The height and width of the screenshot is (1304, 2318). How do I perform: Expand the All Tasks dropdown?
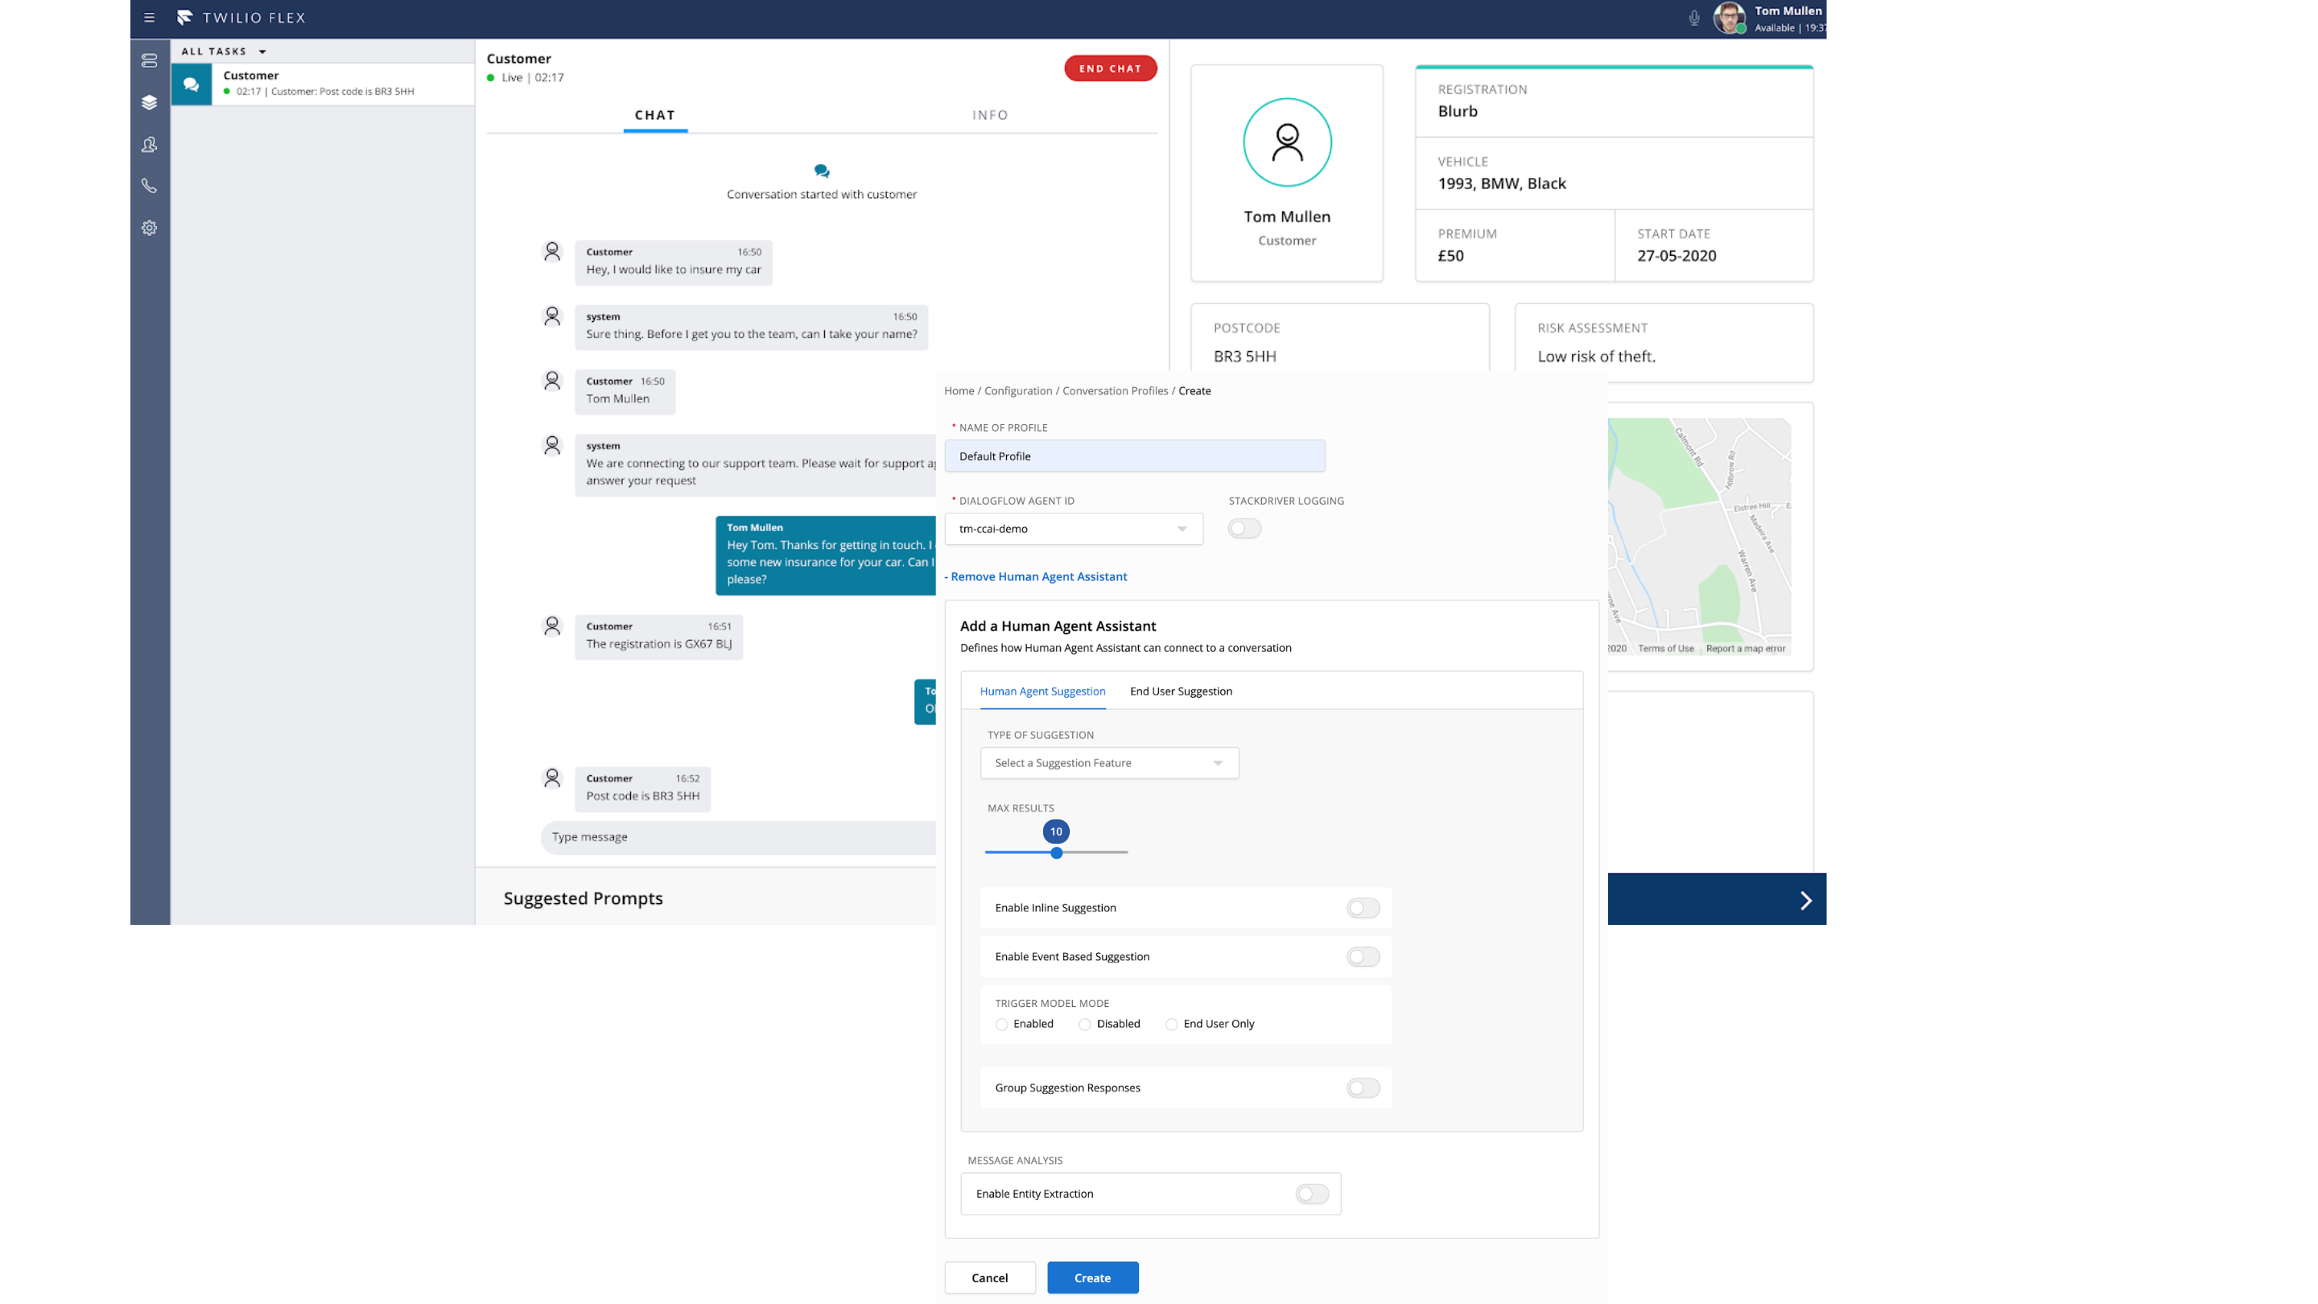tap(224, 52)
